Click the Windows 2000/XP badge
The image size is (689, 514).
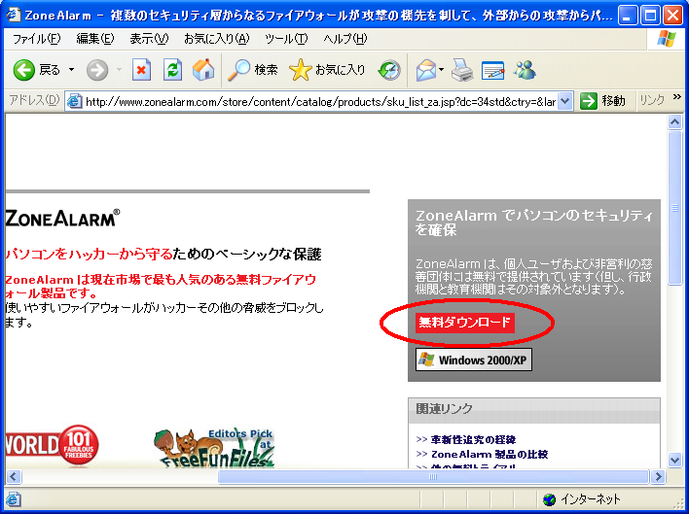point(474,360)
